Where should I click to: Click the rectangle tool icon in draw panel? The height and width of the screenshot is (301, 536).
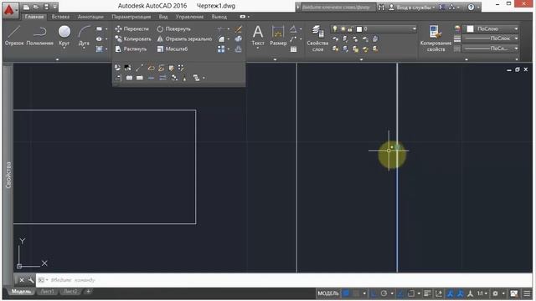[x=99, y=29]
